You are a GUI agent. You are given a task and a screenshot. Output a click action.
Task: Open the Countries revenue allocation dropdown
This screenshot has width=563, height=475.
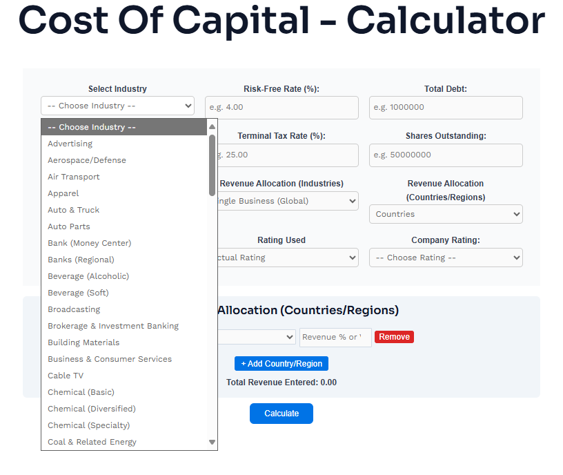click(x=446, y=214)
